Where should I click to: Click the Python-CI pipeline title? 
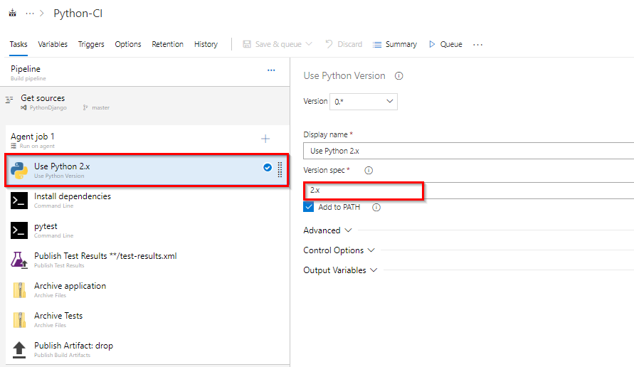tap(78, 14)
